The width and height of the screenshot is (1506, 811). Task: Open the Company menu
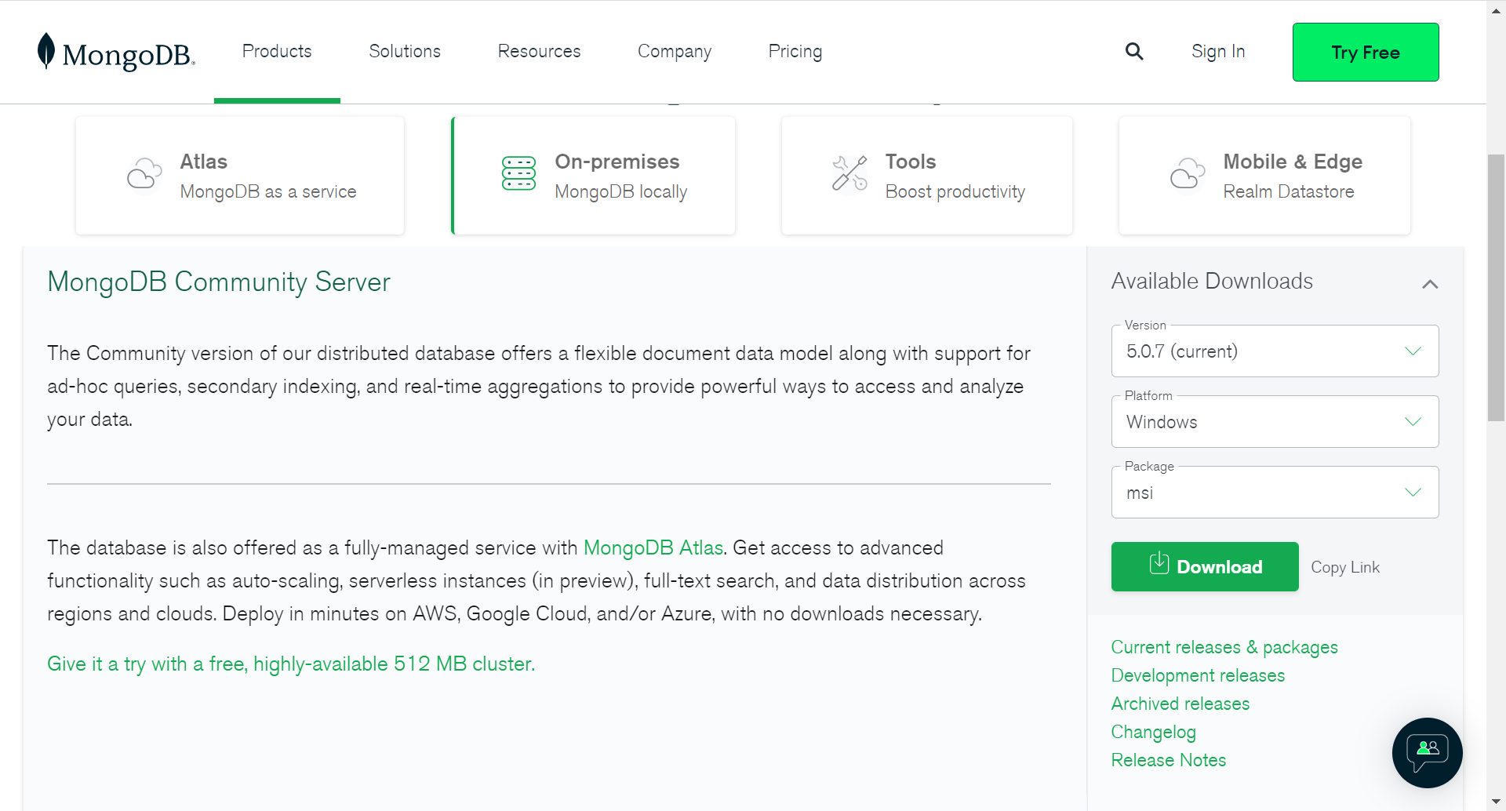(x=675, y=51)
